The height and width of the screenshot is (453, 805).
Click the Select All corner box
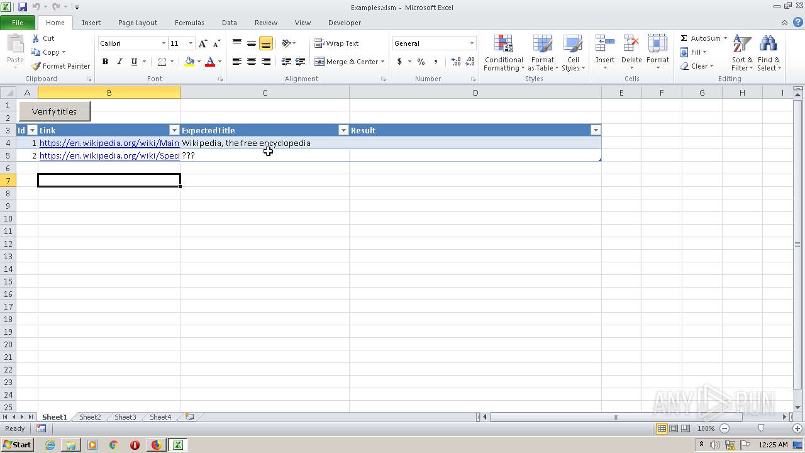tap(8, 92)
